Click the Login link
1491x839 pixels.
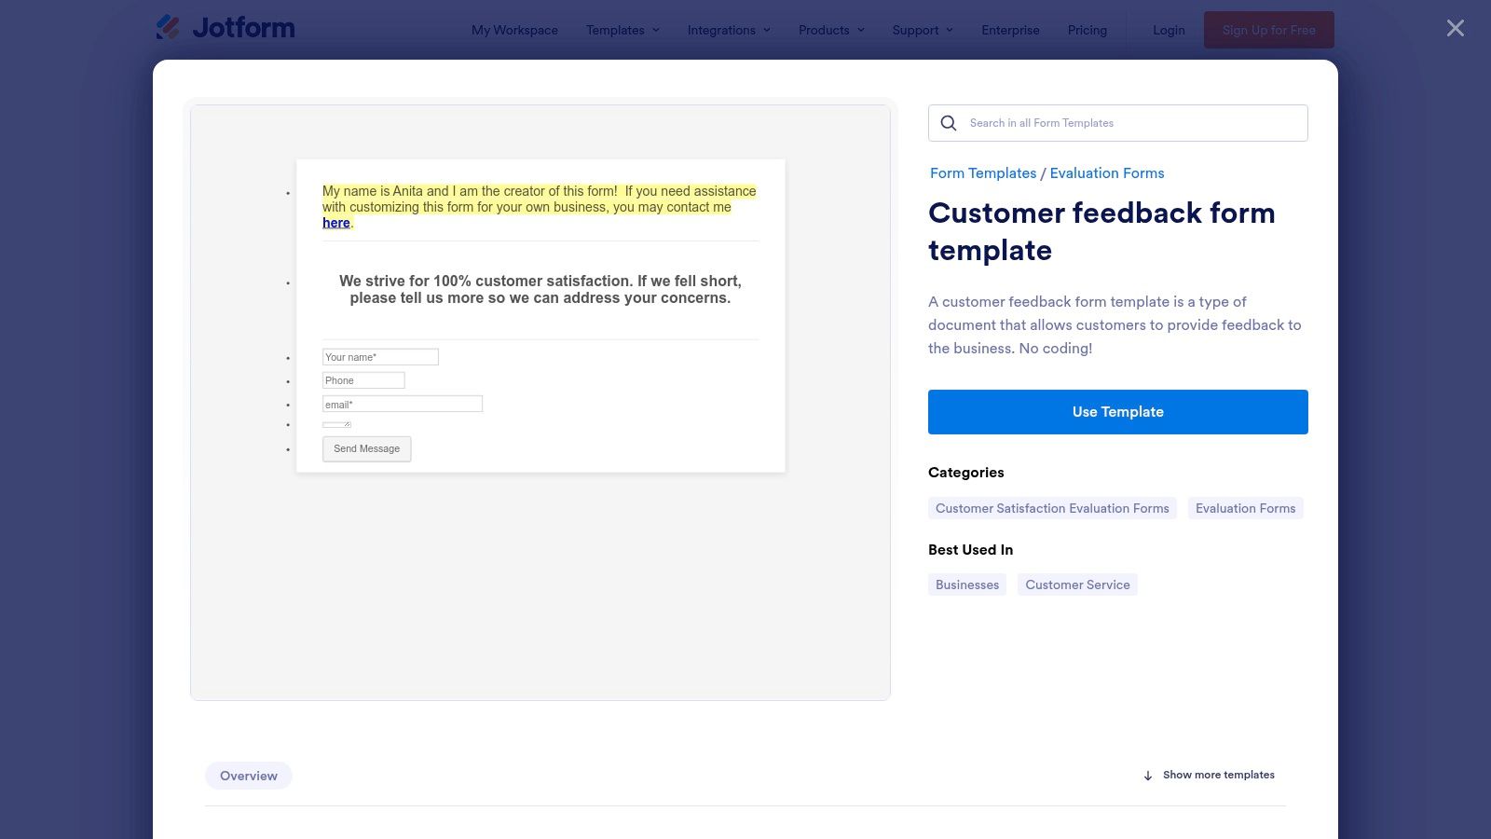[1169, 30]
